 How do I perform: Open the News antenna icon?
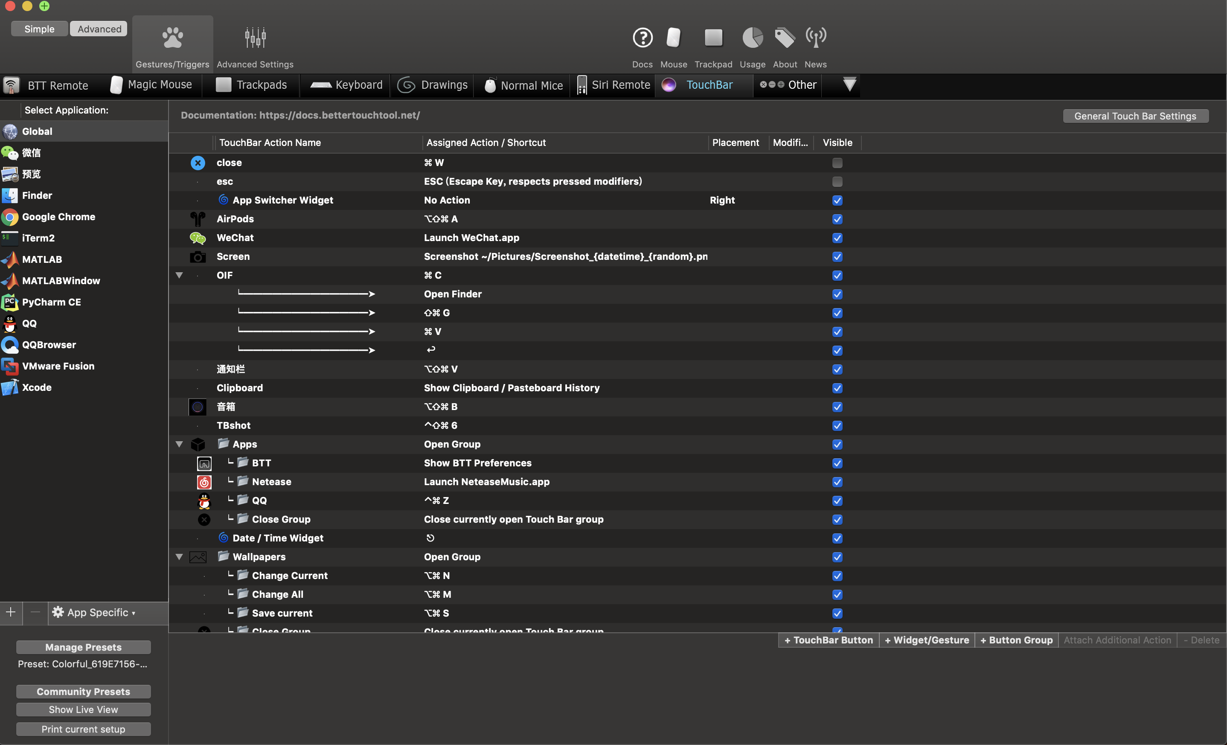click(x=816, y=38)
